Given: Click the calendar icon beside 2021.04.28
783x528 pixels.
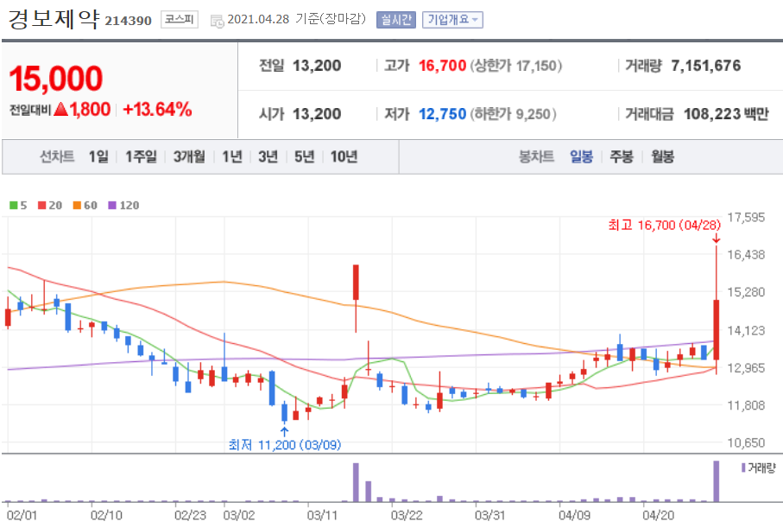Looking at the screenshot, I should [x=217, y=21].
